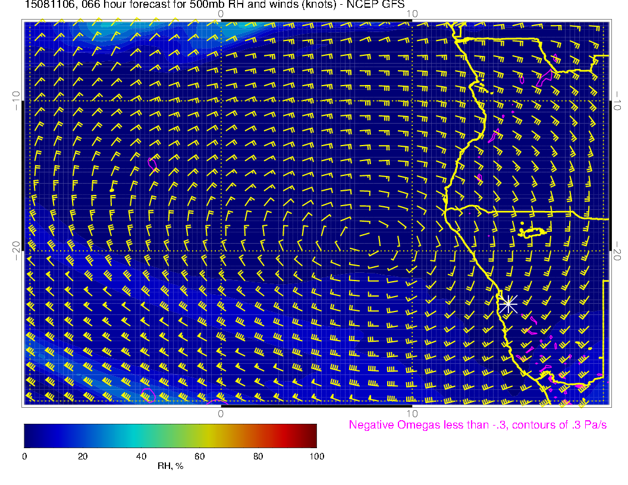Click the cyan section of the RH colorbar
The image size is (628, 485).
pos(138,435)
